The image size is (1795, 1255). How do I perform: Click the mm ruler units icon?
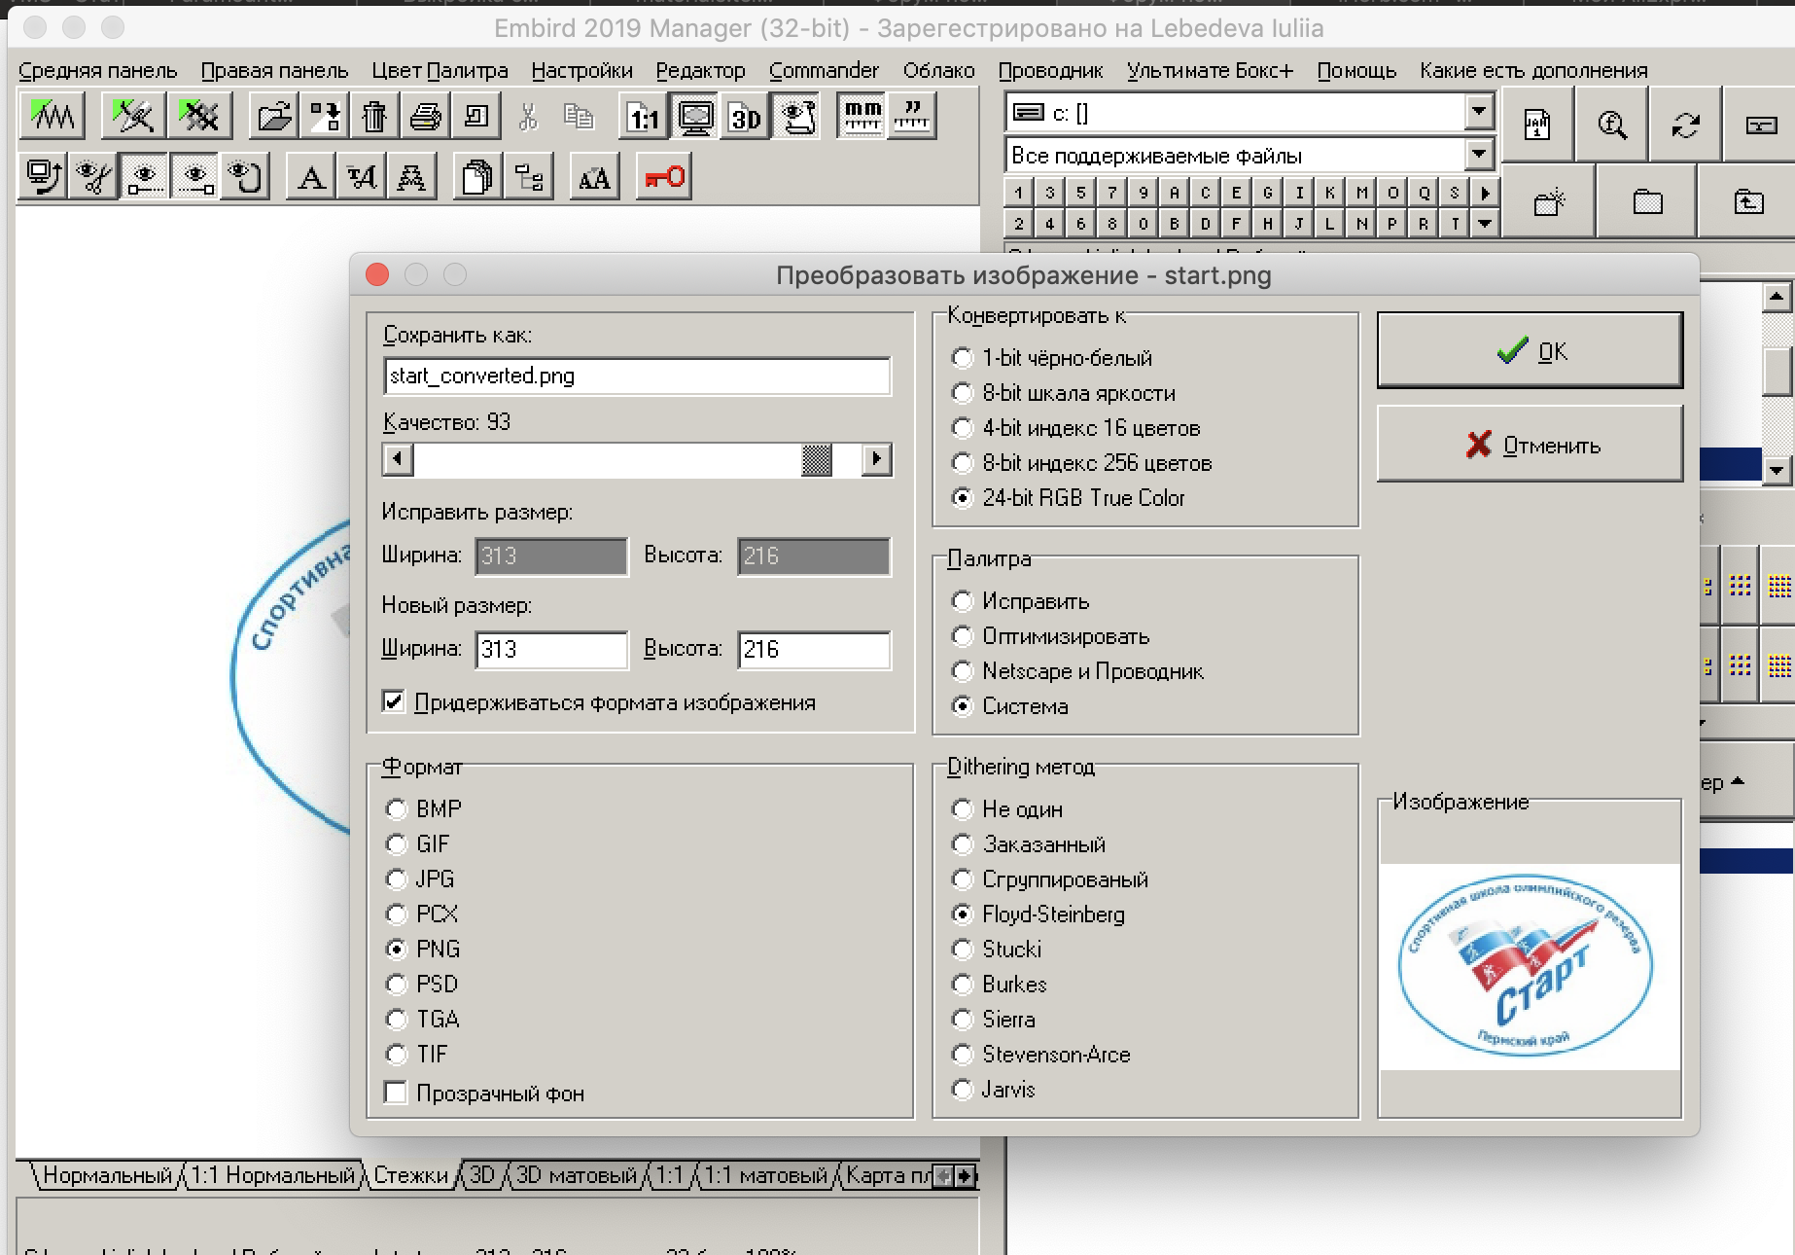(862, 116)
